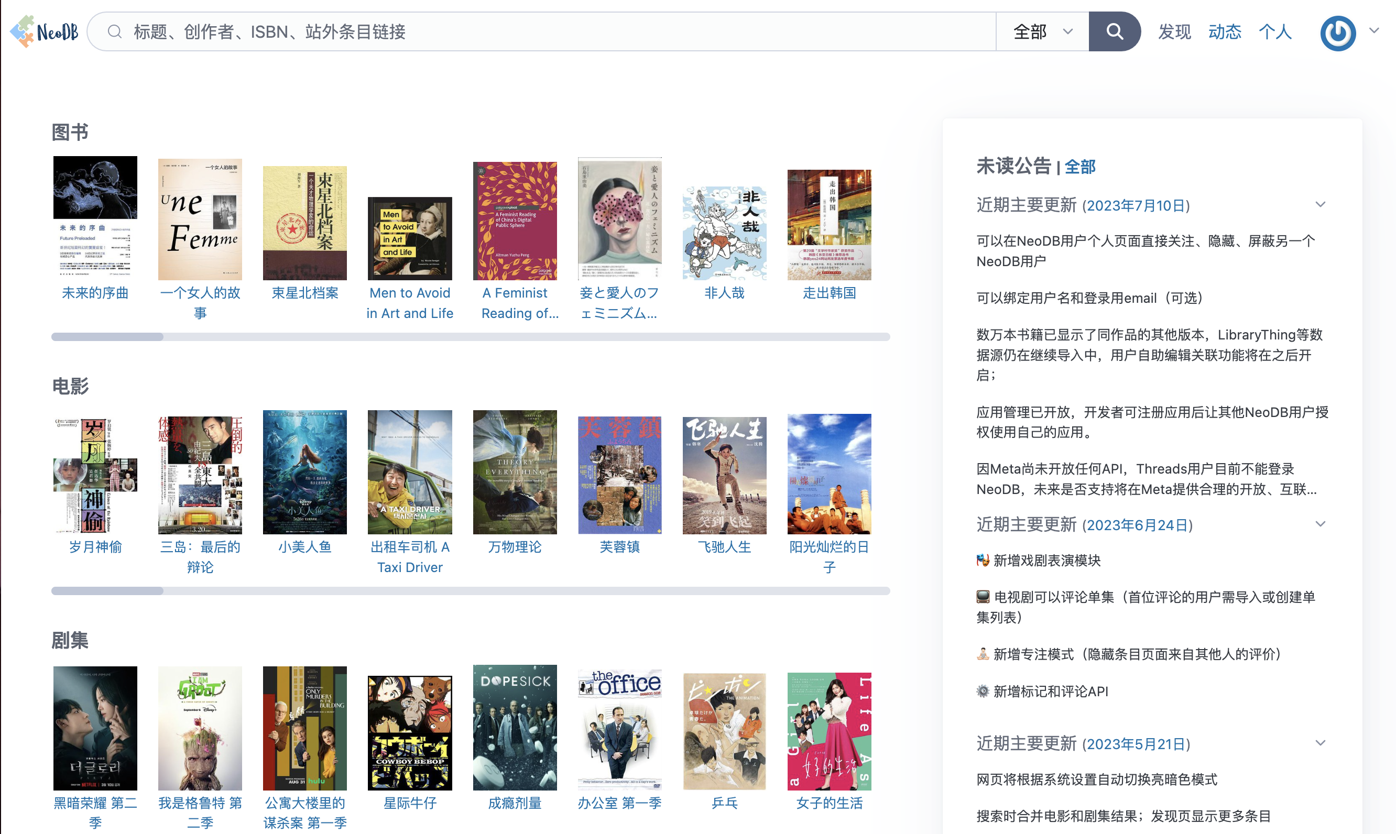Collapse the 2023年6月24日 update section
Screen dimensions: 1396x834
(x=1320, y=524)
